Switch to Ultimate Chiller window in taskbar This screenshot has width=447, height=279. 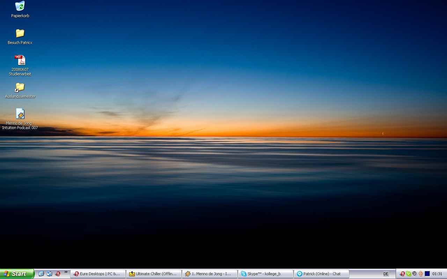click(x=154, y=274)
